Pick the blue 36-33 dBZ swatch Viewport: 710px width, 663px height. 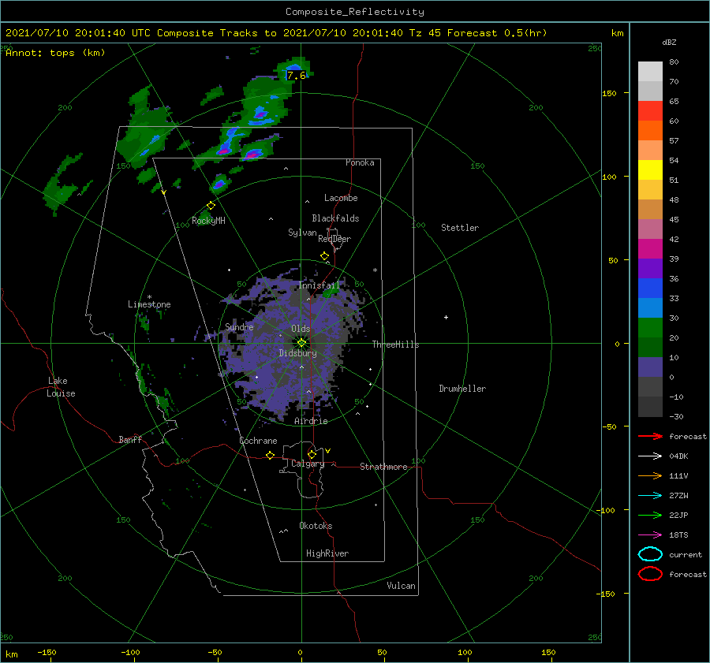650,288
